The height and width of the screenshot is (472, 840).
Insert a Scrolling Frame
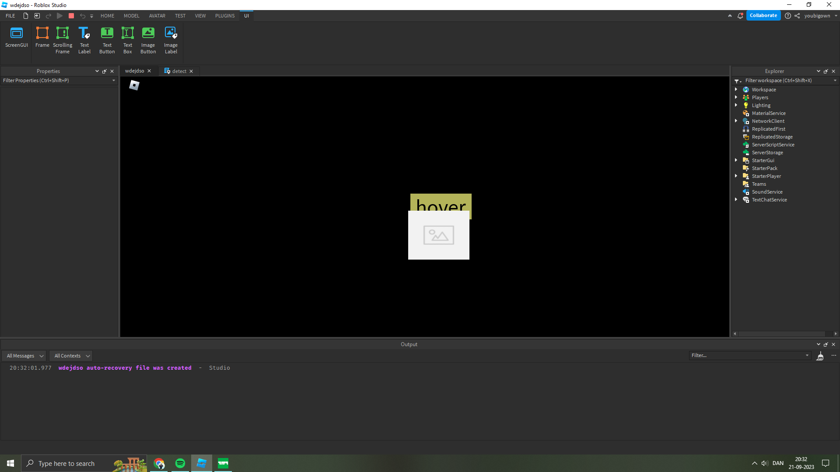coord(62,39)
